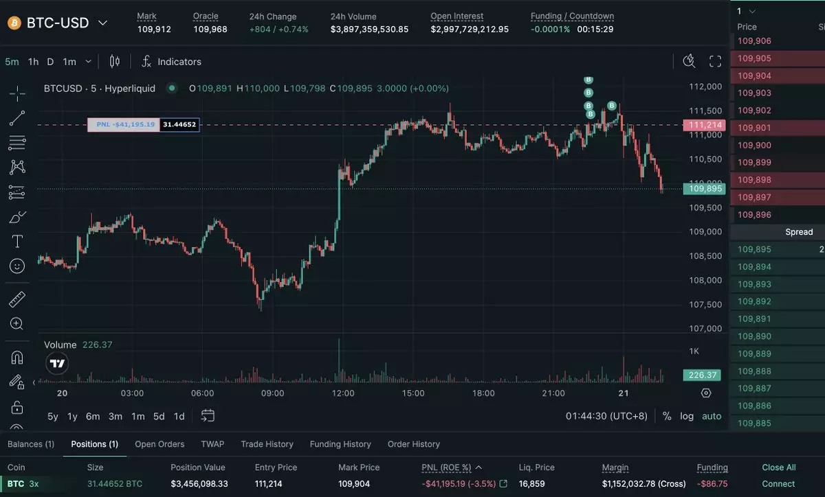
Task: Pick the ruler measure tool
Action: coord(17,299)
